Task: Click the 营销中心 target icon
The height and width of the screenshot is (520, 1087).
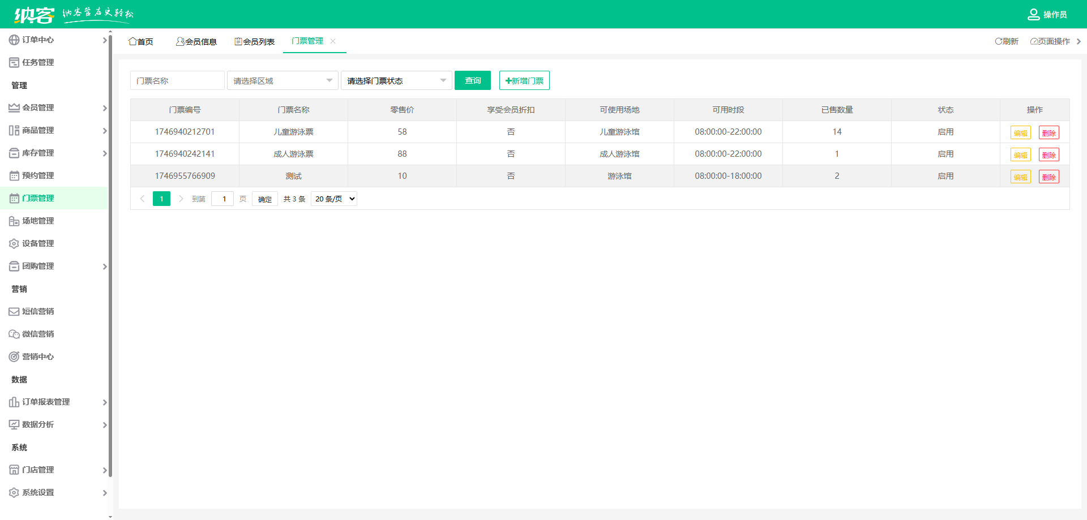Action: [x=14, y=356]
